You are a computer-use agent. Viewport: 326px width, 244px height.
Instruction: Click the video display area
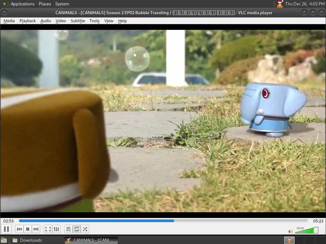click(x=163, y=121)
